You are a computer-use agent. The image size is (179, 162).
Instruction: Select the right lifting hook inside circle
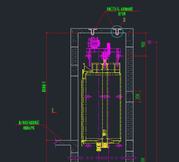click(x=117, y=32)
